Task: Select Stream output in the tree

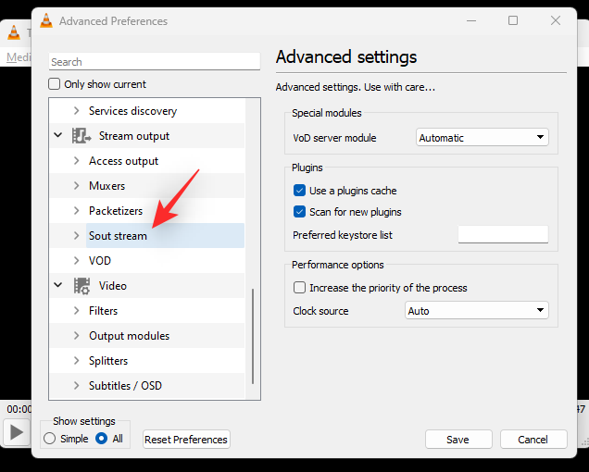Action: tap(134, 136)
